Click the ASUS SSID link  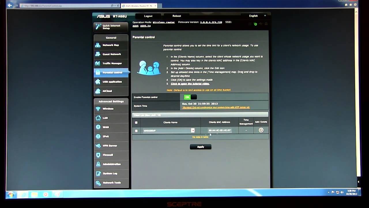[x=135, y=26]
